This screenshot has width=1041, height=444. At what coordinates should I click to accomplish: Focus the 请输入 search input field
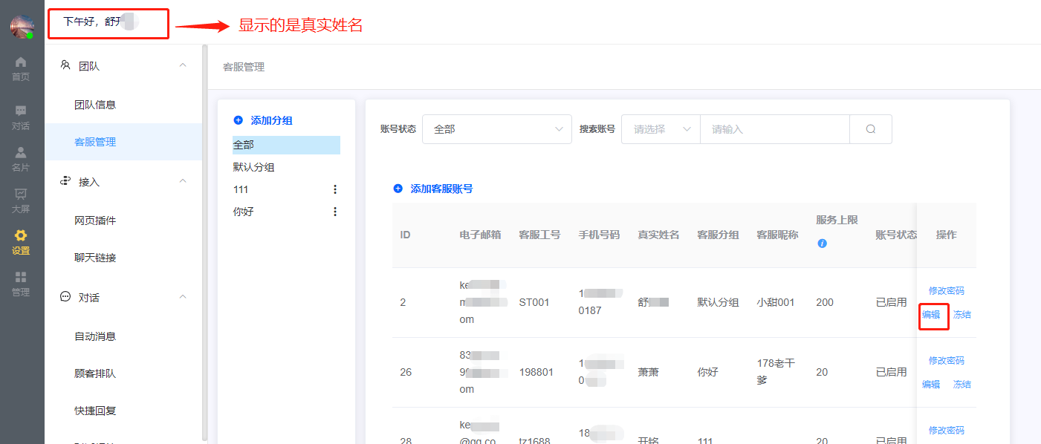[x=775, y=129]
